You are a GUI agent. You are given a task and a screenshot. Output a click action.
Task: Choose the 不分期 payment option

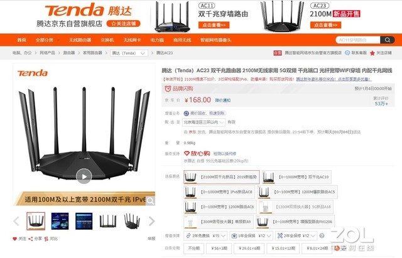pos(194,248)
